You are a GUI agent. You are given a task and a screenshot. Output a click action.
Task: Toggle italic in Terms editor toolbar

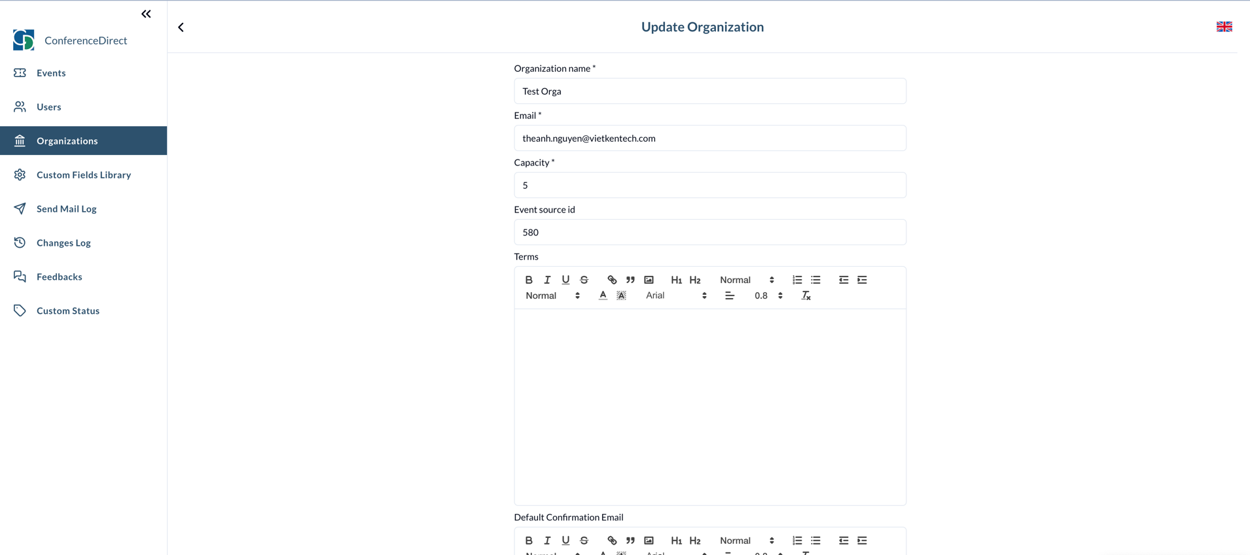coord(547,280)
